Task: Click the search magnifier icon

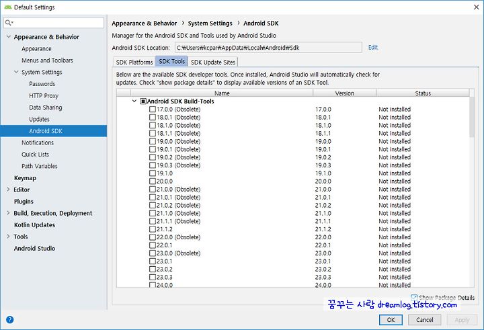Action: [8, 23]
